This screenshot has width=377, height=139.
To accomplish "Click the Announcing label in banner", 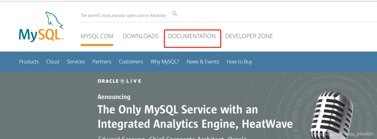I will 114,97.
